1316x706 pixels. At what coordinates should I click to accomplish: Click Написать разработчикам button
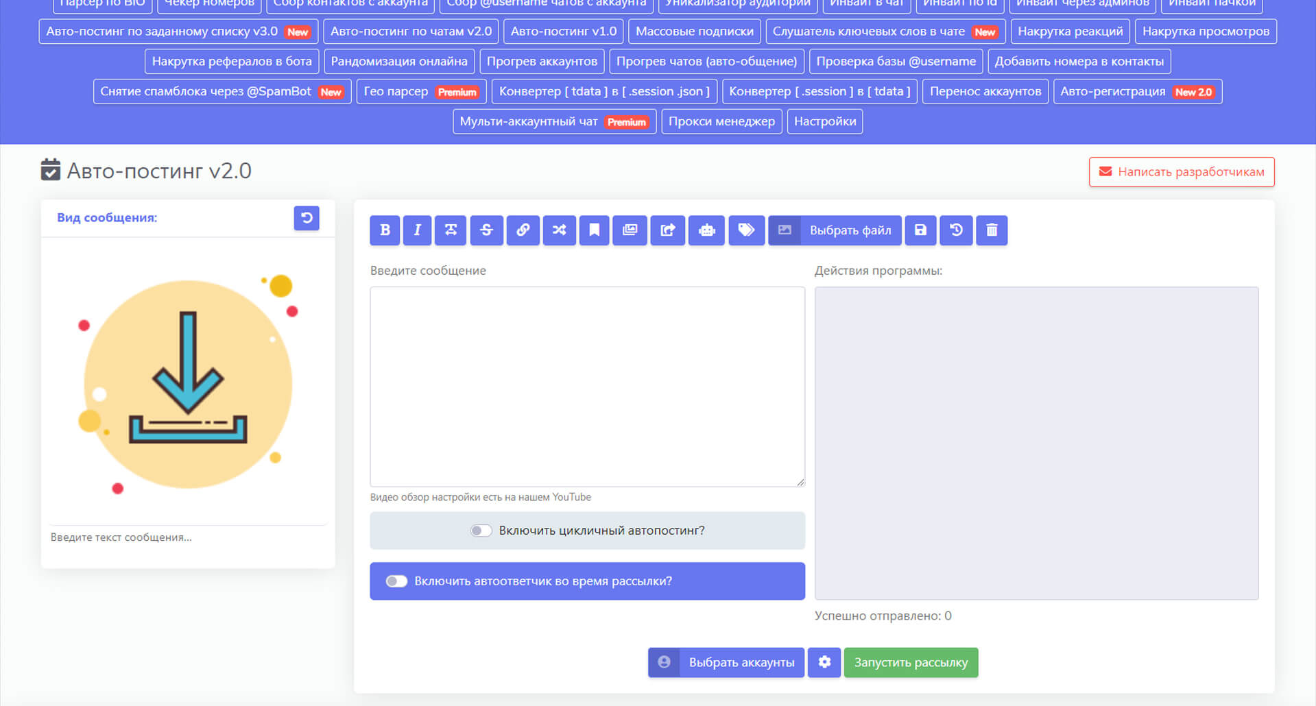coord(1182,172)
